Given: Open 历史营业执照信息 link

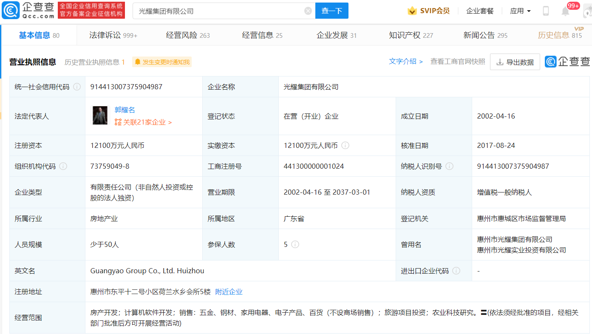Looking at the screenshot, I should tap(95, 62).
